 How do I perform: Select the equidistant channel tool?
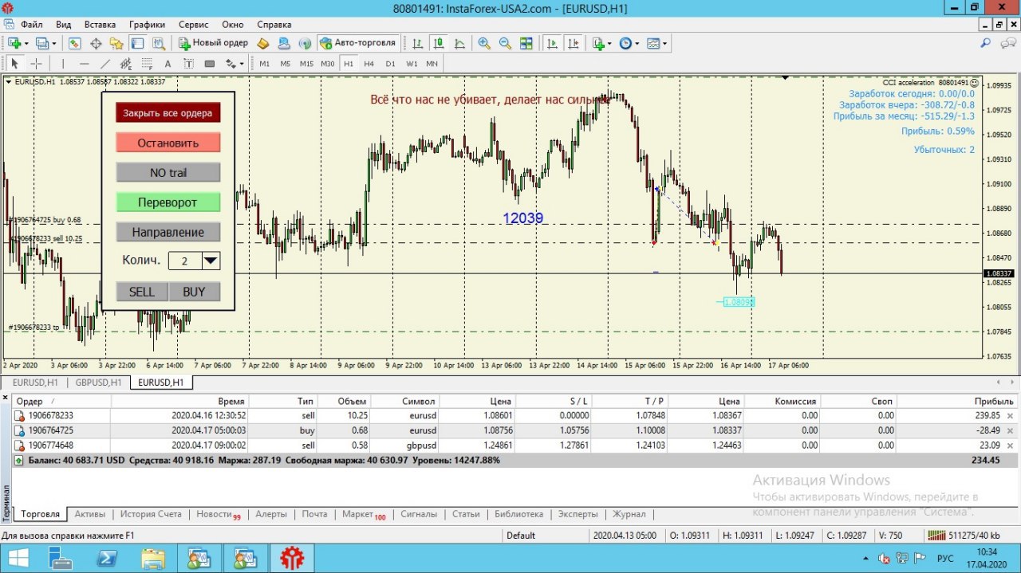125,64
